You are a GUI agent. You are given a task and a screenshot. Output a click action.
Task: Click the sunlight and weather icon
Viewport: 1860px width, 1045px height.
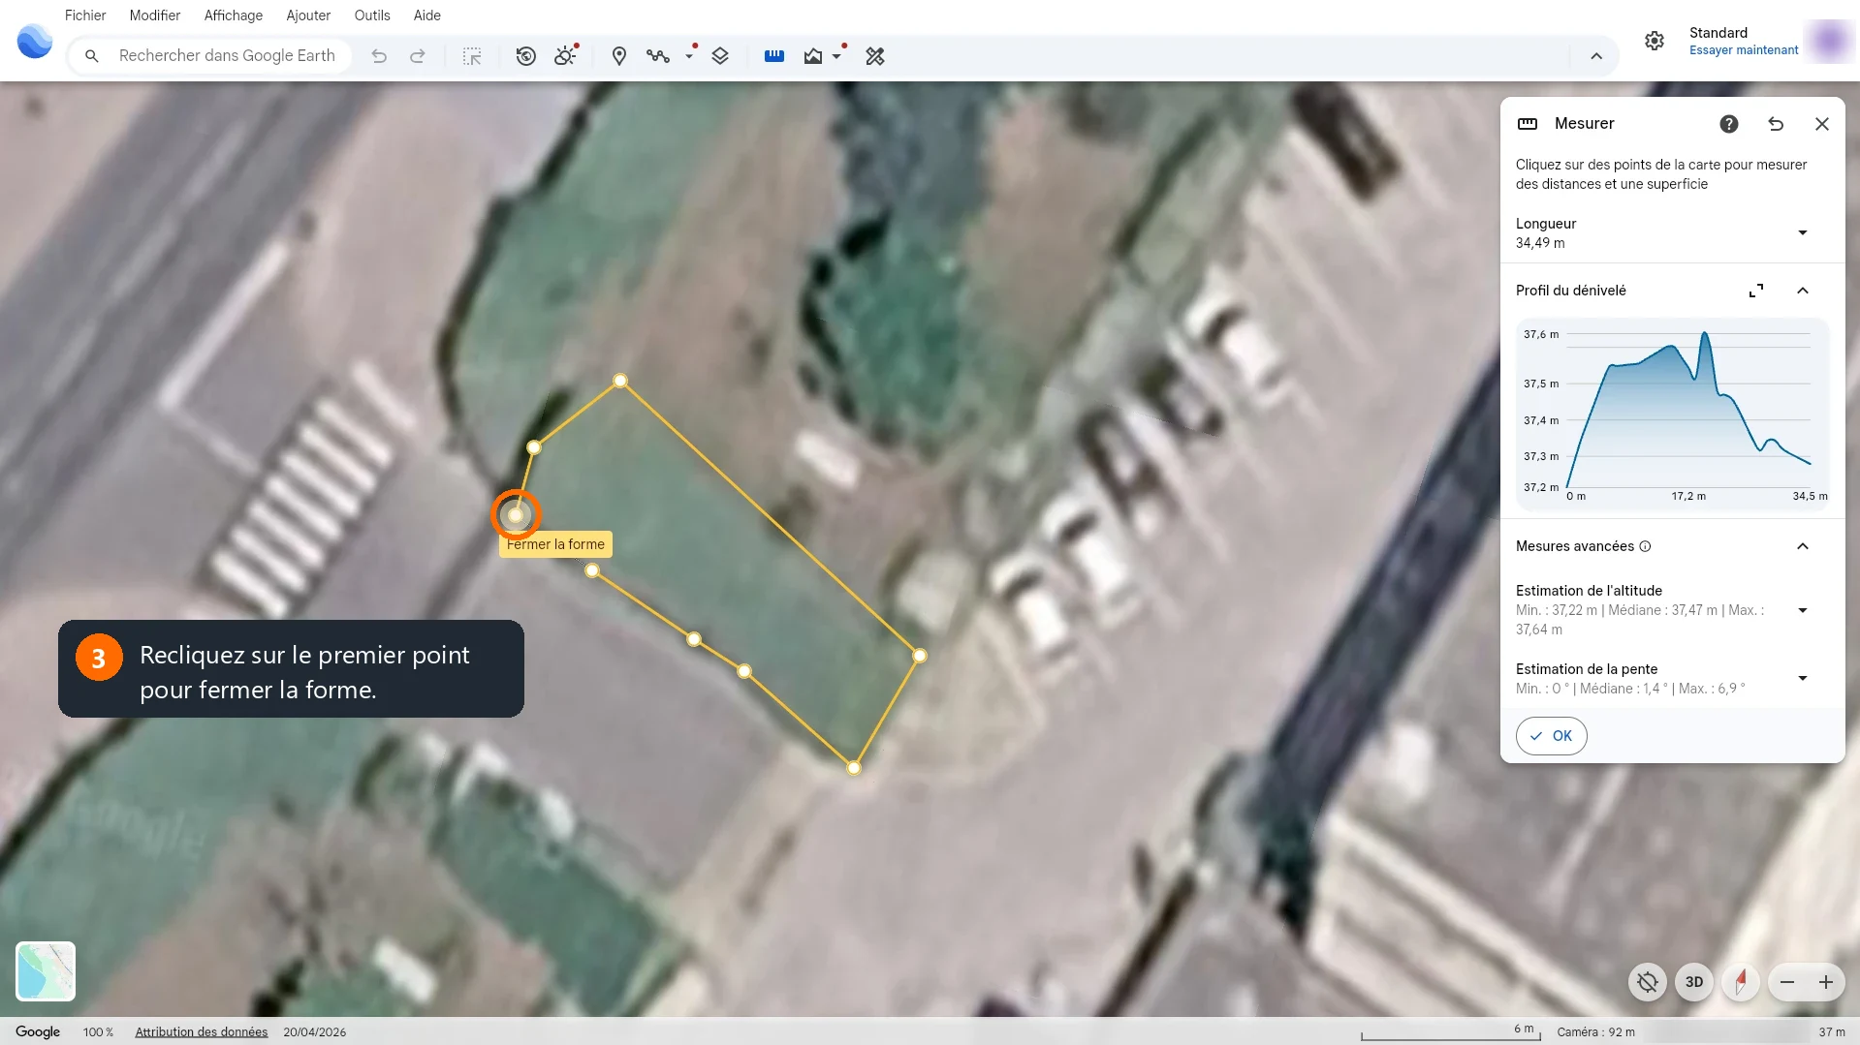[x=565, y=56]
